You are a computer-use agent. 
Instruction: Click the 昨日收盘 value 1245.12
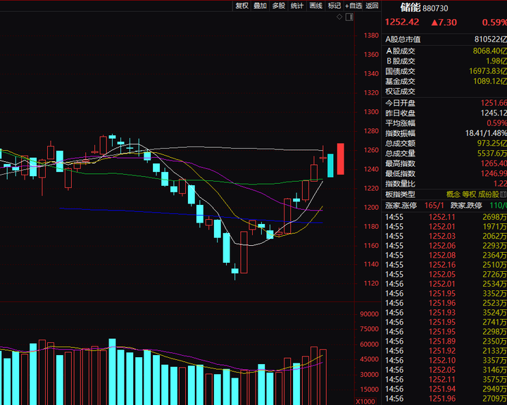pyautogui.click(x=494, y=113)
